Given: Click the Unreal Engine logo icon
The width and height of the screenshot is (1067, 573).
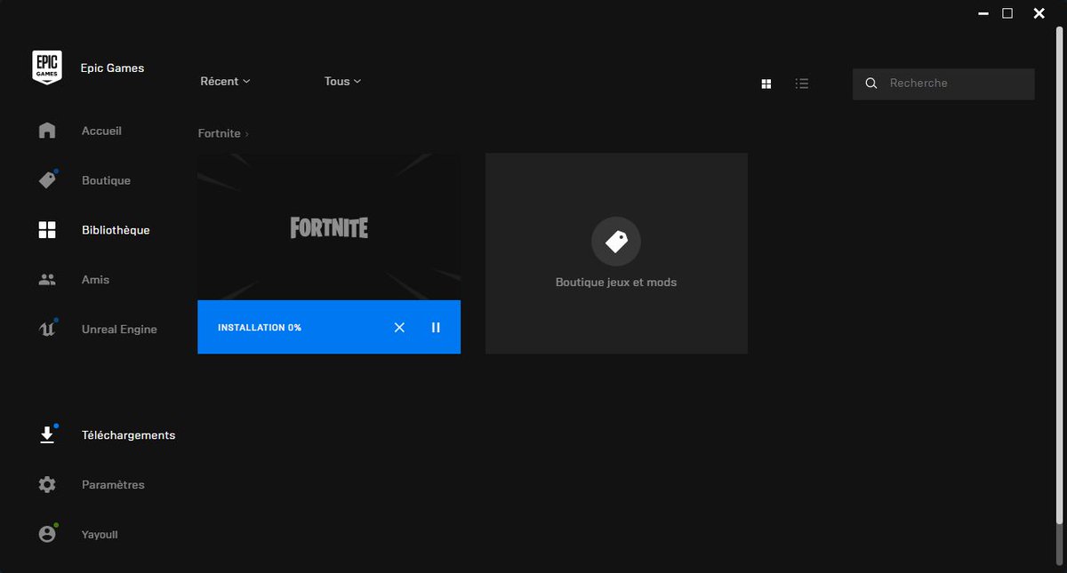Looking at the screenshot, I should (47, 330).
